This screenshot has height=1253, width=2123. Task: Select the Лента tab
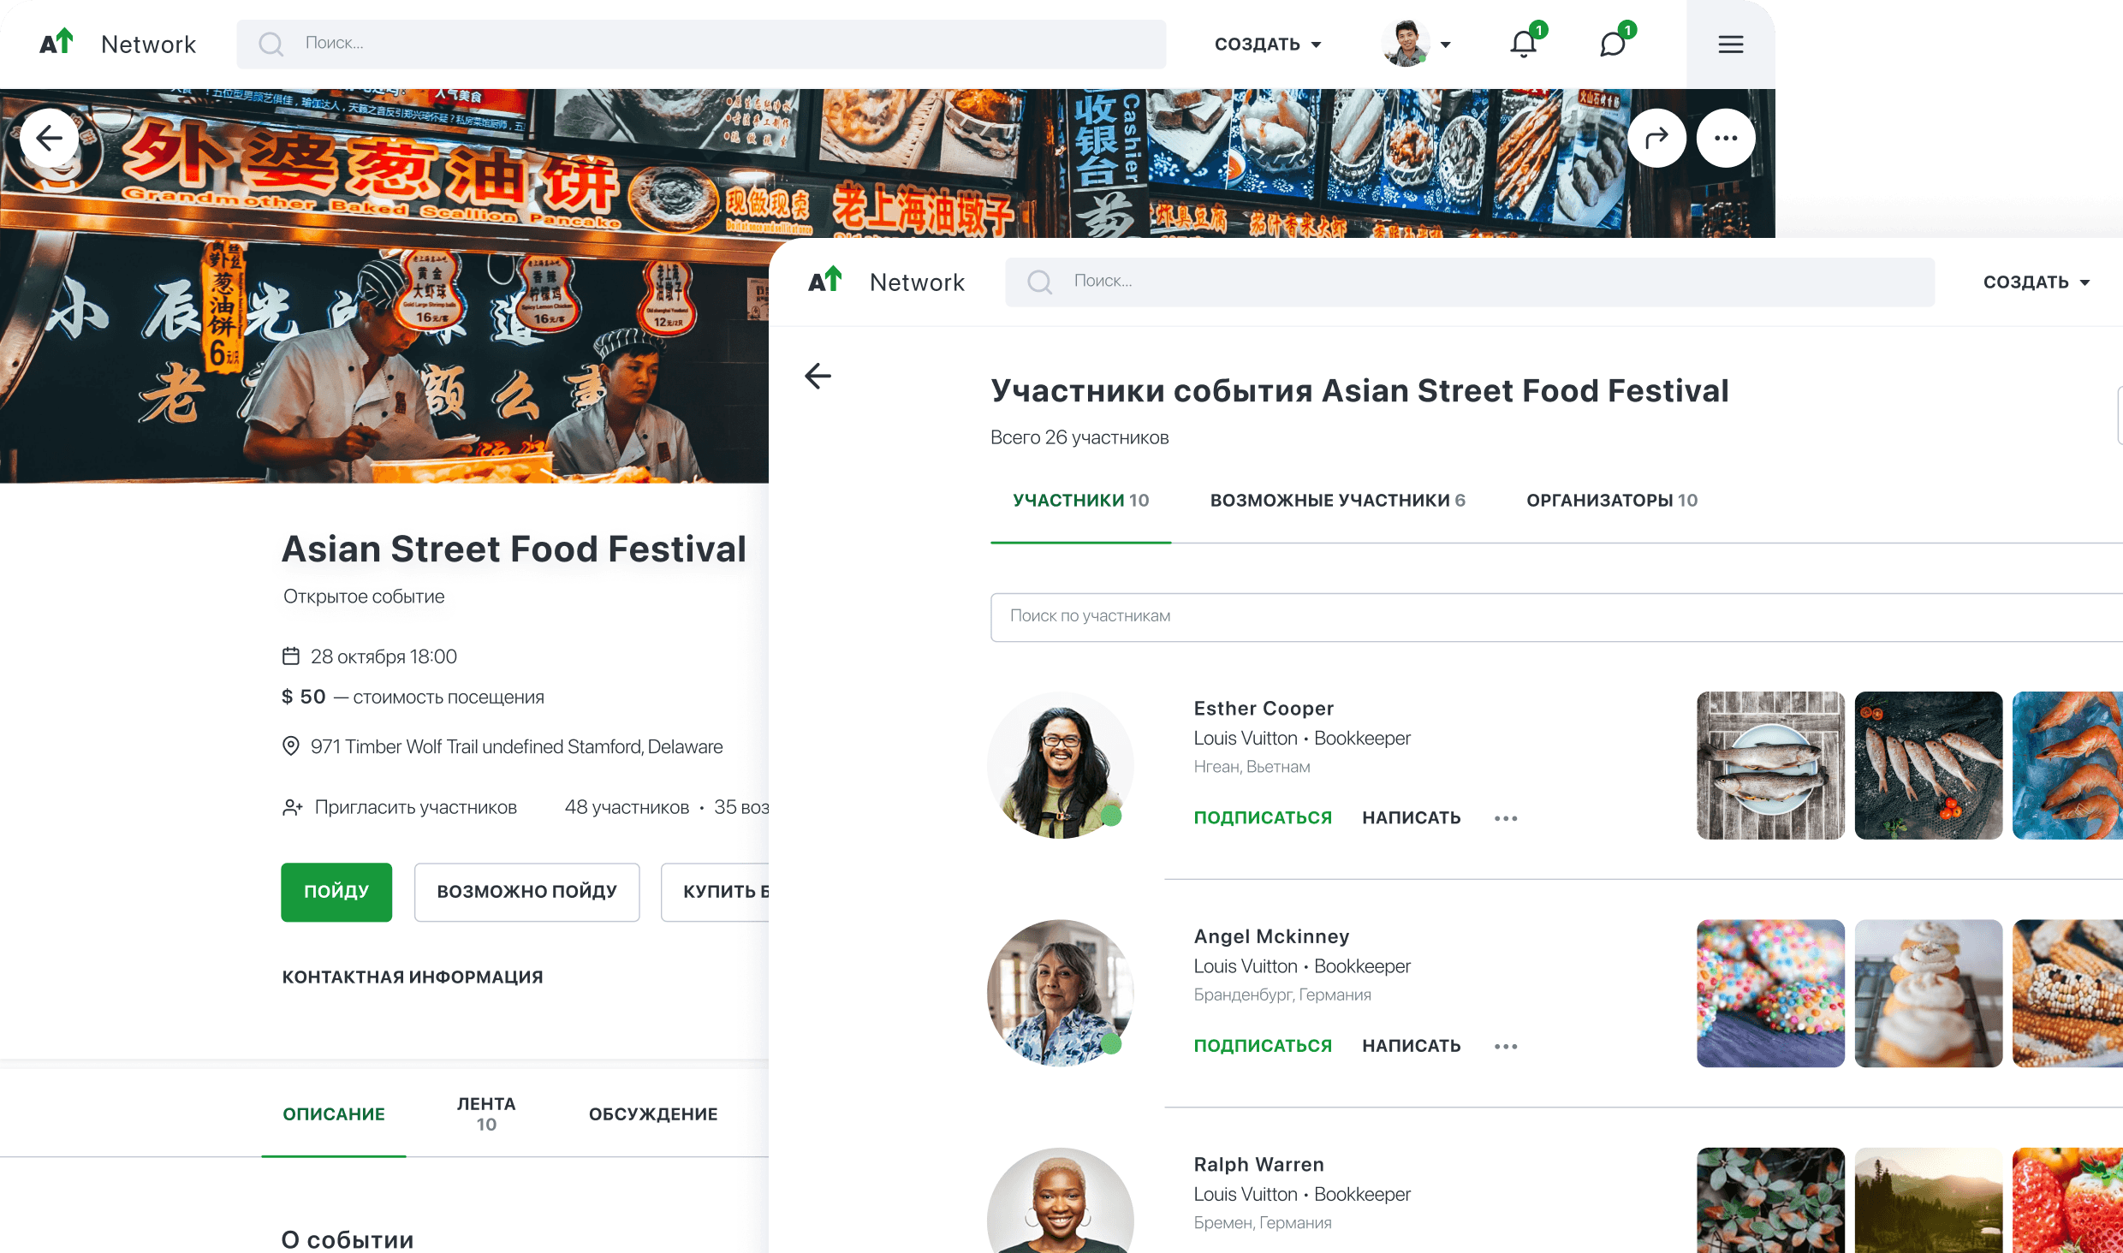[x=486, y=1113]
